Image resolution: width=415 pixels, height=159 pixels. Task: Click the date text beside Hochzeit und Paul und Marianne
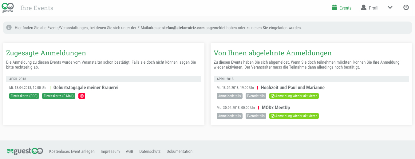click(235, 88)
